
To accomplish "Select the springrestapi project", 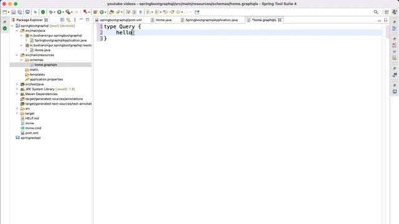I will (31, 138).
